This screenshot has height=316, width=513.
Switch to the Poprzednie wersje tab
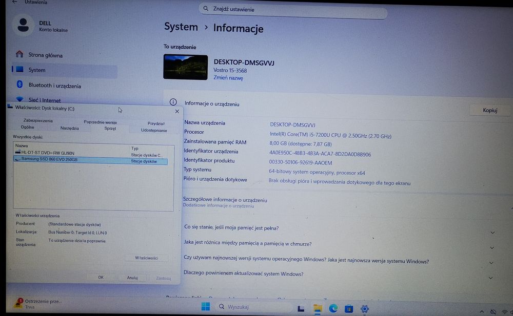[100, 122]
